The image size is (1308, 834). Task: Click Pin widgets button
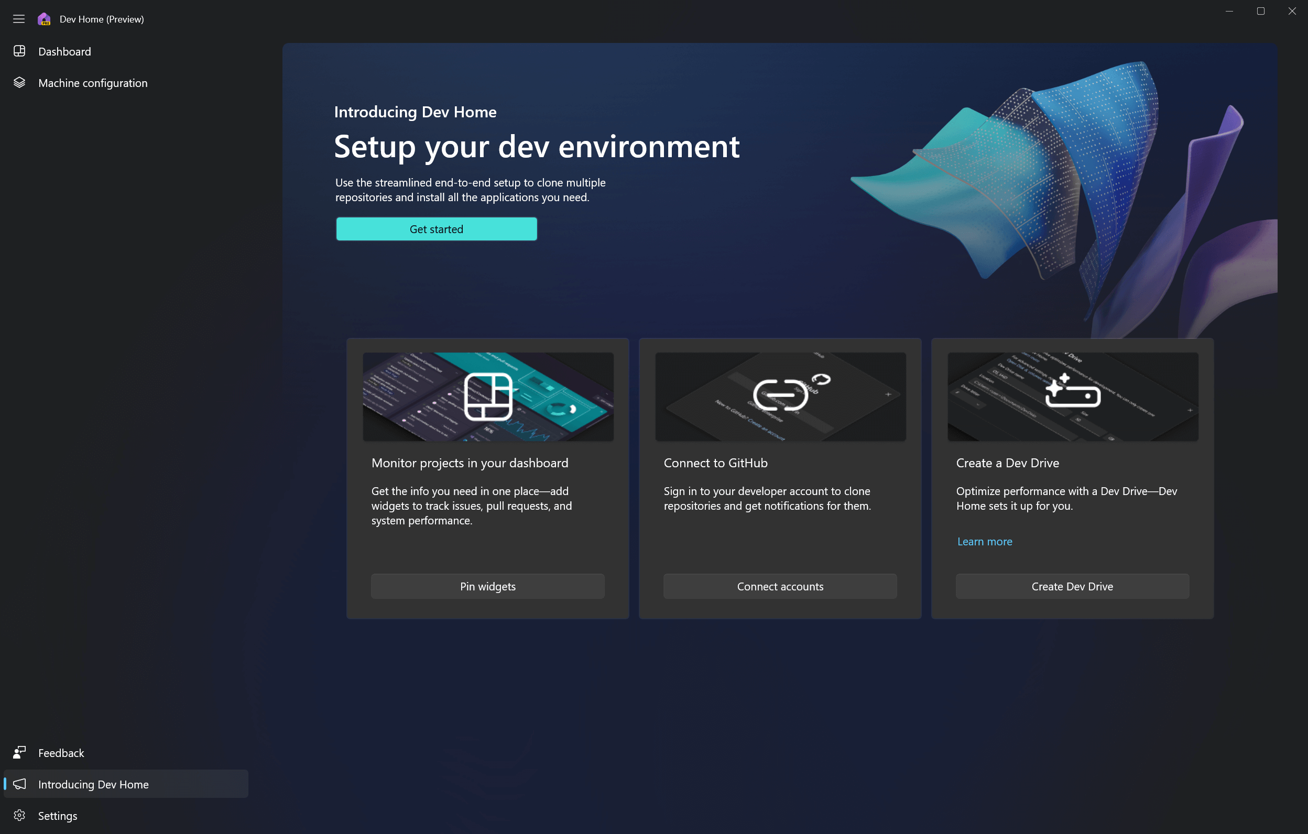click(x=487, y=586)
